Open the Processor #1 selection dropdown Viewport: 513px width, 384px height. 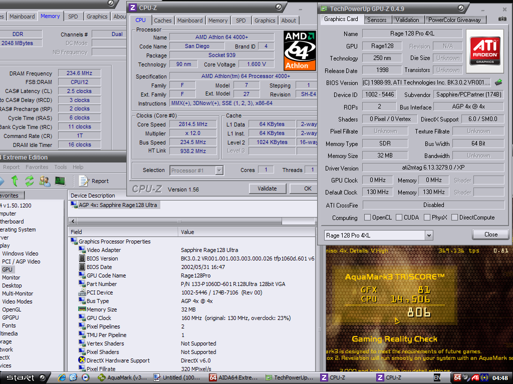coord(219,170)
